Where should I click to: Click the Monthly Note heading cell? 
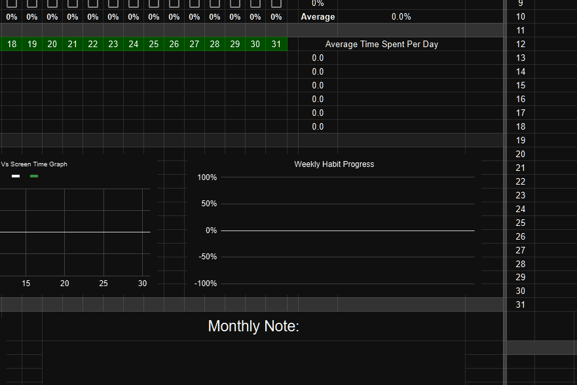(254, 326)
